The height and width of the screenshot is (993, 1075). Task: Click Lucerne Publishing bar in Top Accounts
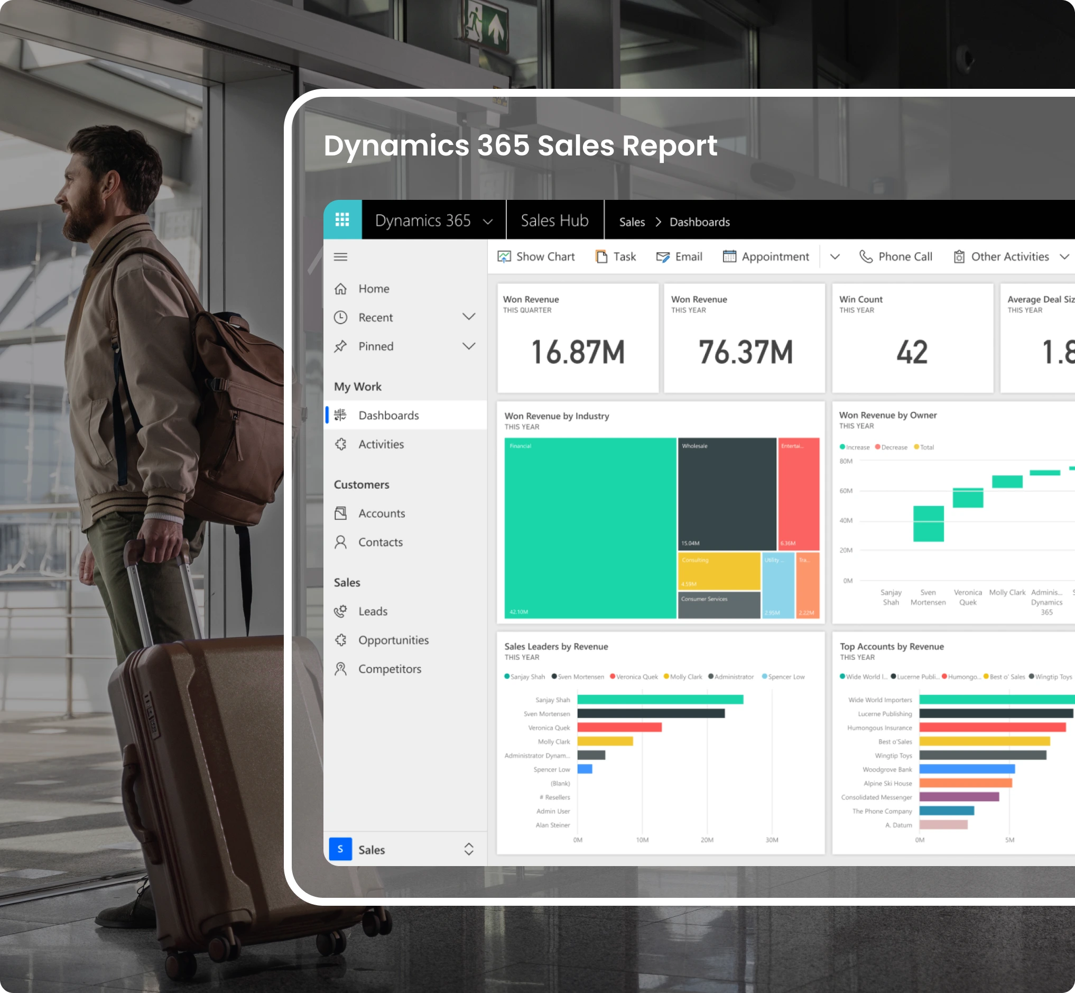[x=996, y=714]
